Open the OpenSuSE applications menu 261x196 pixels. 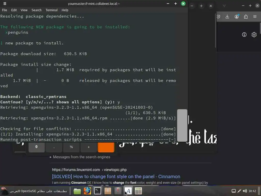coord(34,191)
